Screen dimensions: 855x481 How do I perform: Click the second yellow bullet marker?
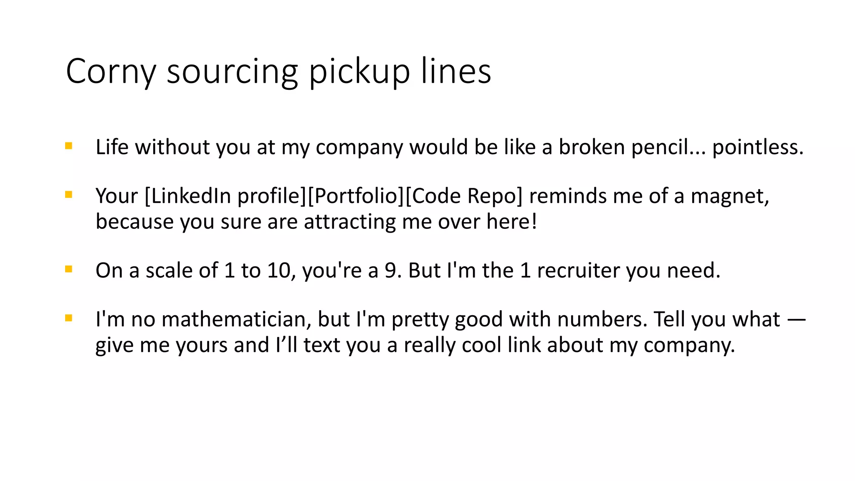(69, 195)
